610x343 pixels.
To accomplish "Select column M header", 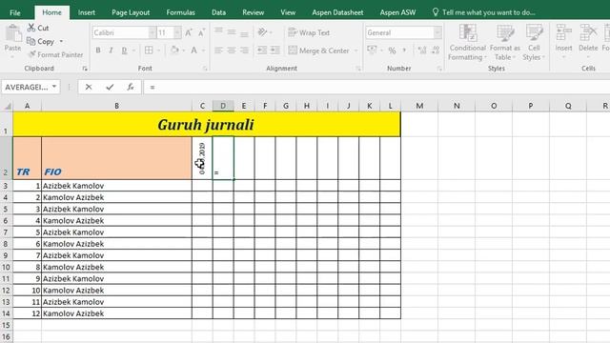I will point(419,106).
